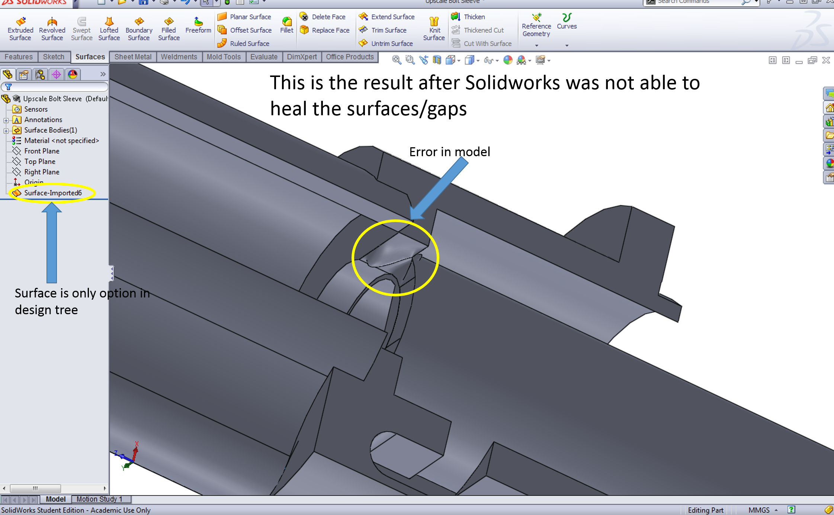Switch to the Sheet Metal tab
Viewport: 834px width, 515px height.
133,57
